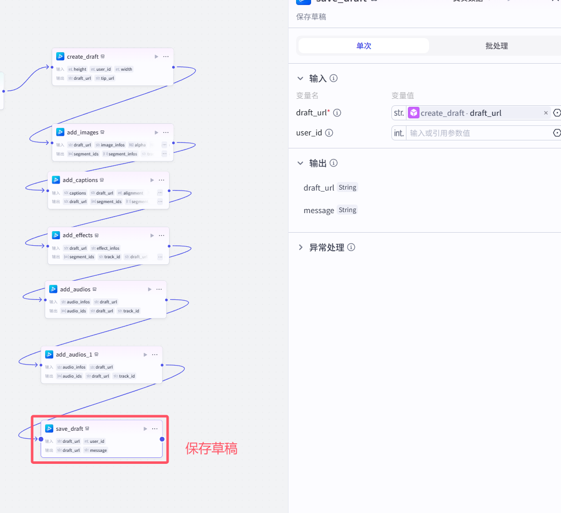Click the note icon beside add_audios title
This screenshot has height=513, width=561.
pos(94,289)
